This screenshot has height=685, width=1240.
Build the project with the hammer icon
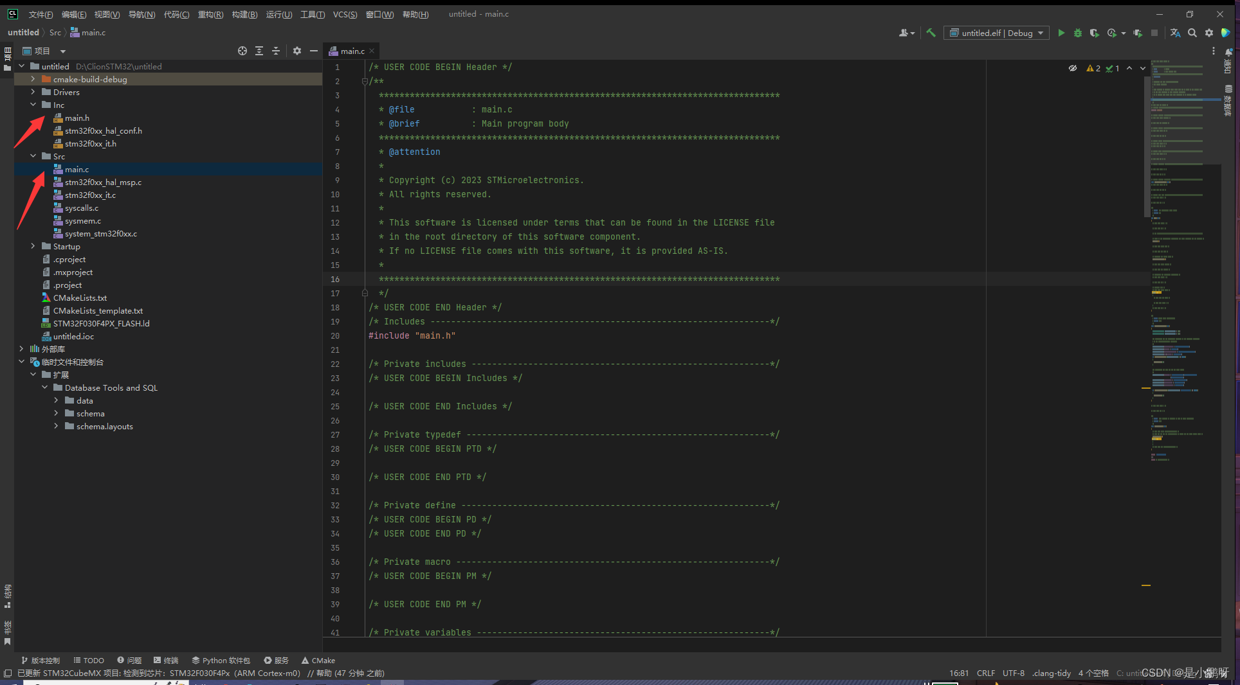point(931,33)
